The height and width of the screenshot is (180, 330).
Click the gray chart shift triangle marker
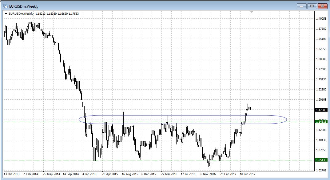point(252,12)
